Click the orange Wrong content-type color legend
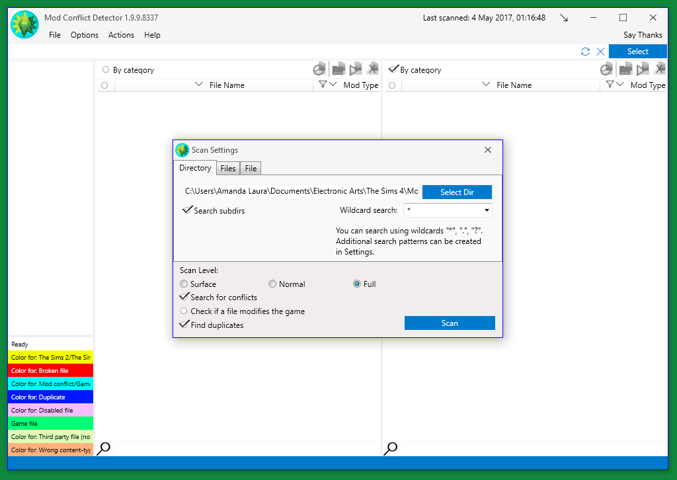 coord(50,450)
